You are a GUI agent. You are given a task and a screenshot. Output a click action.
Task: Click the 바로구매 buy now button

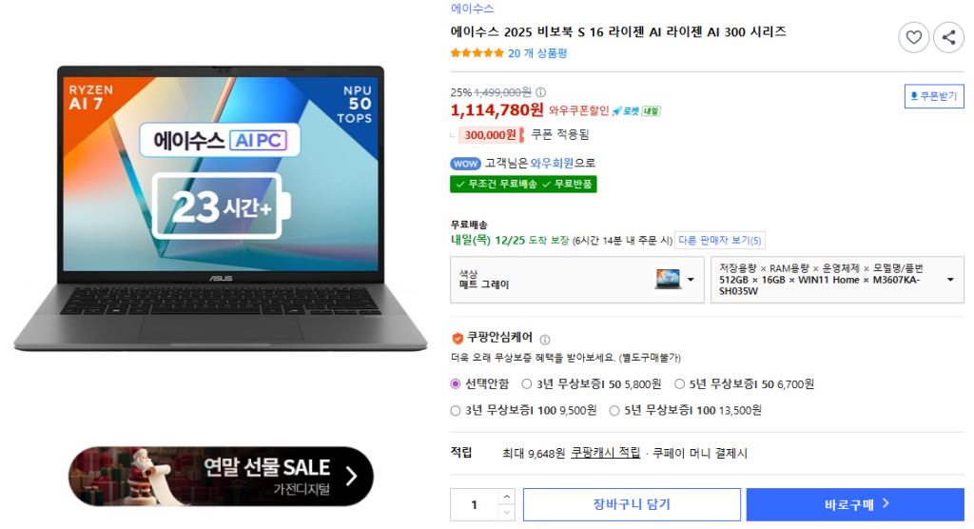tap(855, 504)
